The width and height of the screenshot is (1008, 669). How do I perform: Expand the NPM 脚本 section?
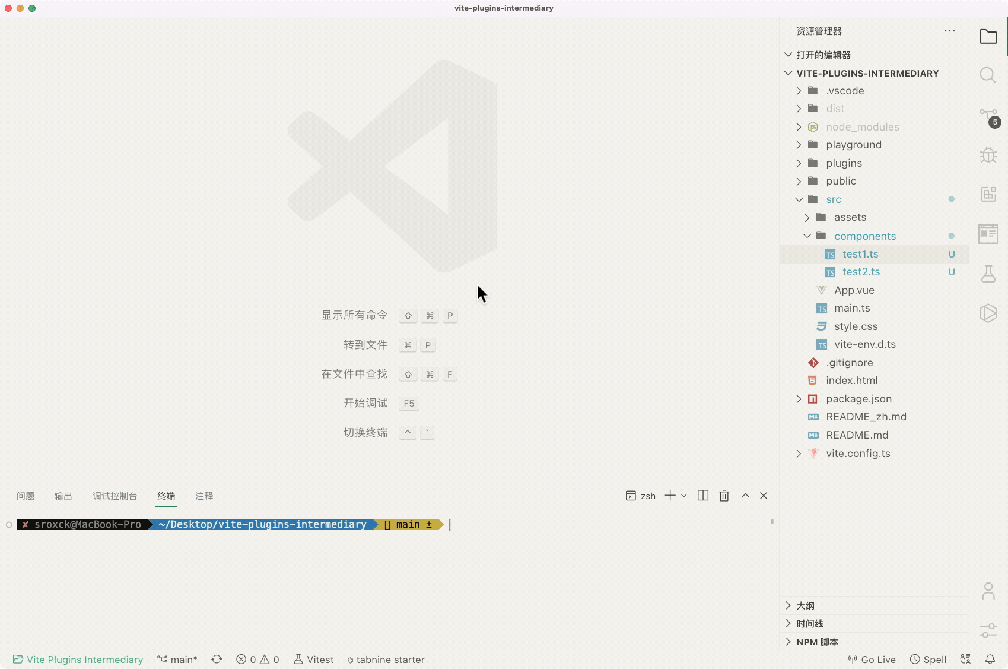875,642
